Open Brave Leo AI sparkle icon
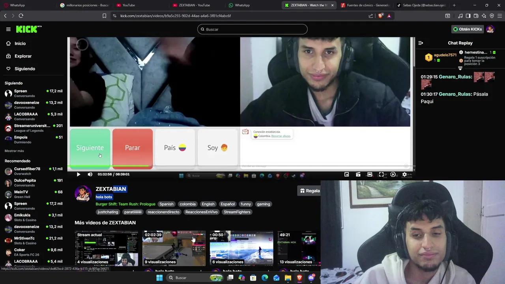Screen dimensions: 505x284 coord(484,16)
